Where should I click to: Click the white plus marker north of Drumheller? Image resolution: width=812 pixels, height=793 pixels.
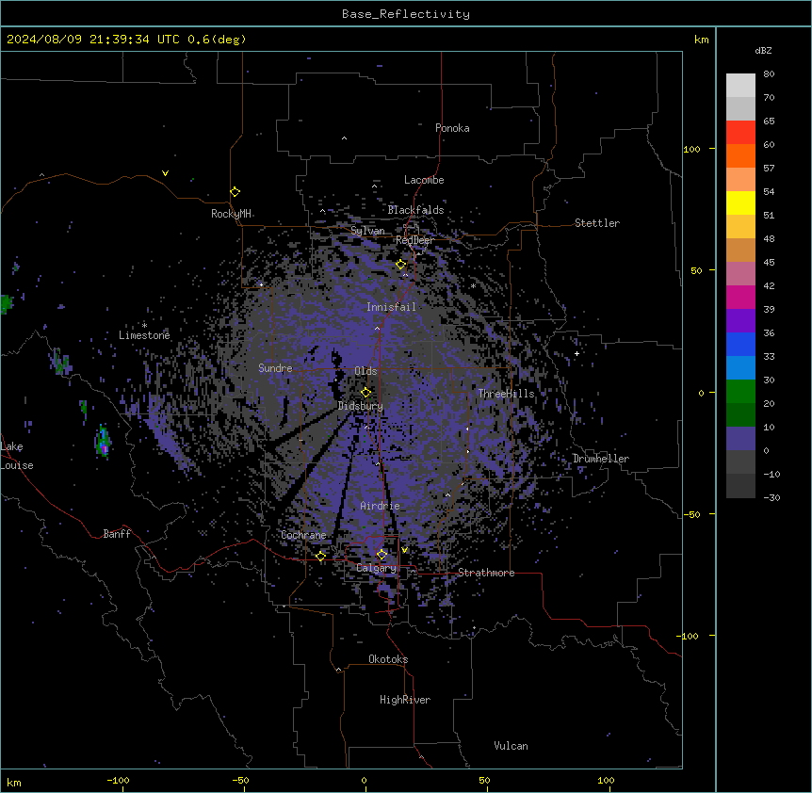pyautogui.click(x=577, y=353)
